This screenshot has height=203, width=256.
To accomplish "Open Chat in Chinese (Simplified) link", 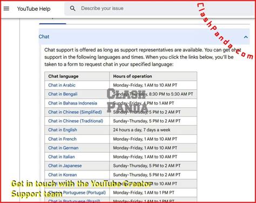I will point(75,112).
